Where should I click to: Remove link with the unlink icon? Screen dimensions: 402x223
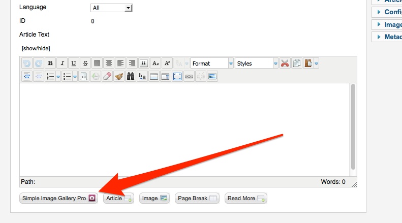201,76
